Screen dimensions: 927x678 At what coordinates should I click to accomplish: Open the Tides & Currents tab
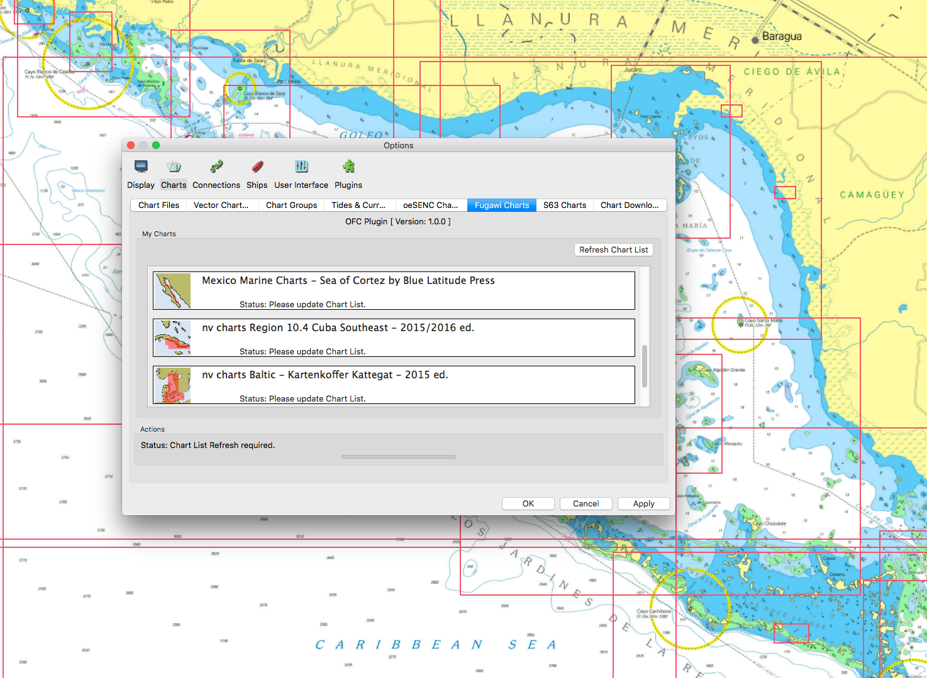358,205
